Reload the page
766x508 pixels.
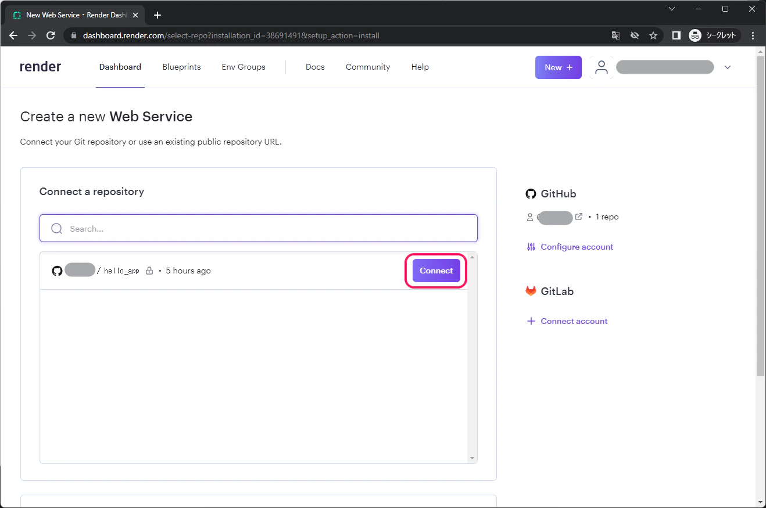point(51,35)
